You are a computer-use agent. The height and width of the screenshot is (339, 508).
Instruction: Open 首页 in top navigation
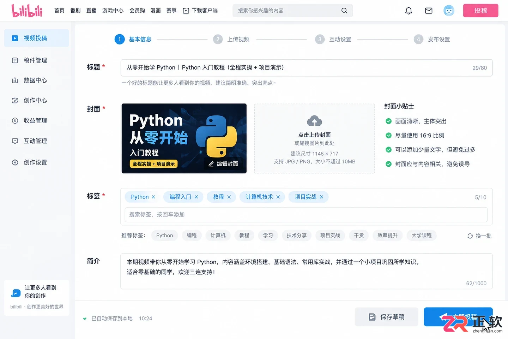59,11
